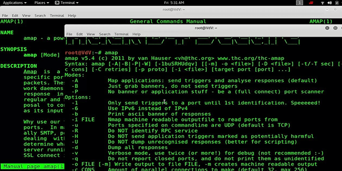The width and height of the screenshot is (342, 171).
Task: Open File menu in front terminal window
Action: (69, 34)
